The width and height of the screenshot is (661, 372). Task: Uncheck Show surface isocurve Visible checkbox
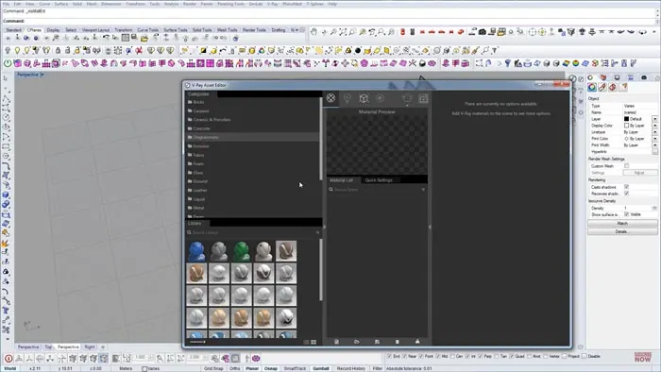[x=626, y=214]
